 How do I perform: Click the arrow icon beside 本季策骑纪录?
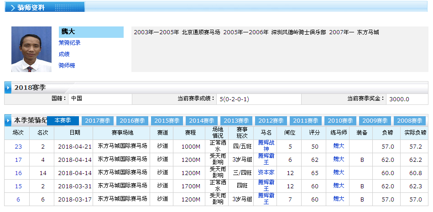click(8, 121)
